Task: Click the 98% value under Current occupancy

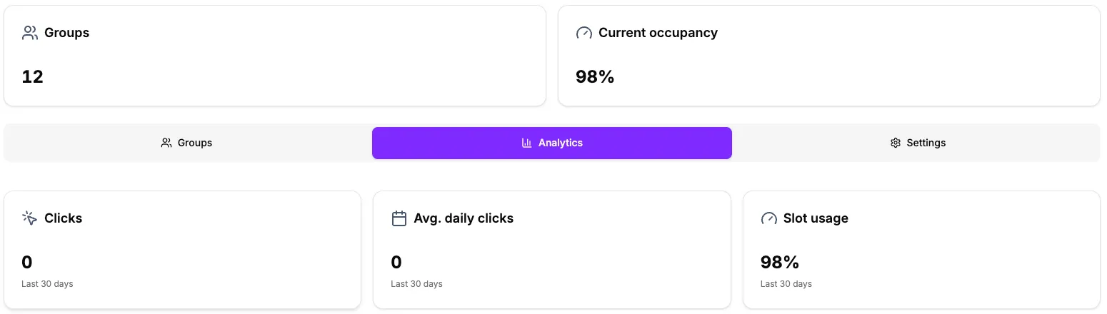Action: pos(595,77)
